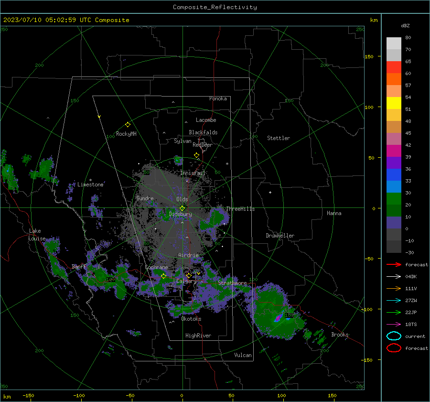Click the Banff city label
The image size is (430, 402).
coord(79,267)
